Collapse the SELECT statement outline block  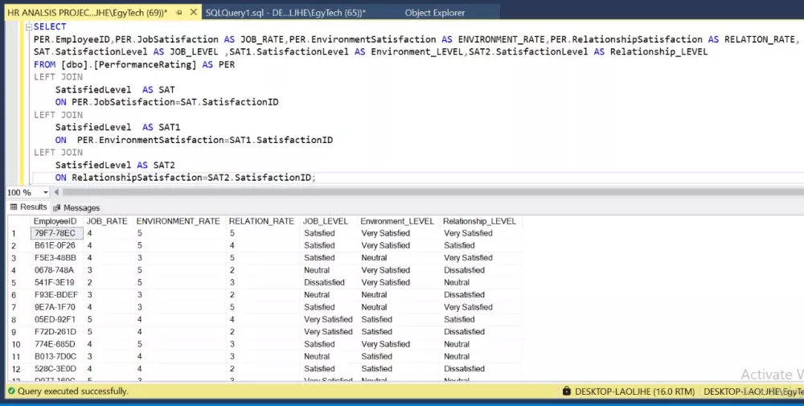click(x=29, y=27)
